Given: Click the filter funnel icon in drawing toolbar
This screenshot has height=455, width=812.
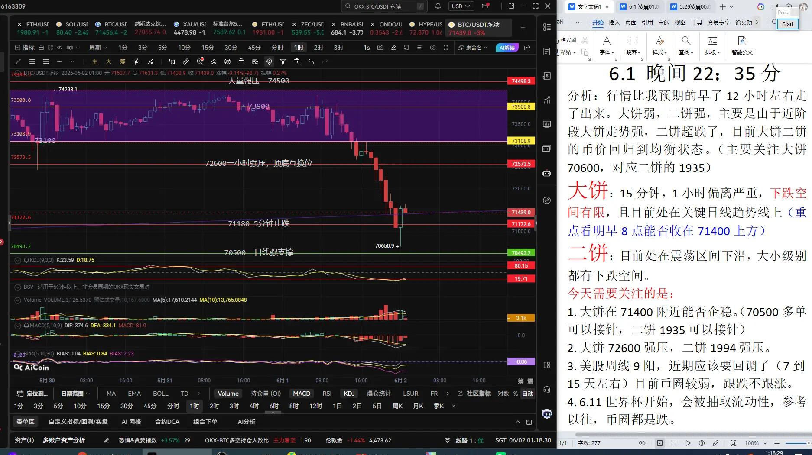Looking at the screenshot, I should 283,61.
